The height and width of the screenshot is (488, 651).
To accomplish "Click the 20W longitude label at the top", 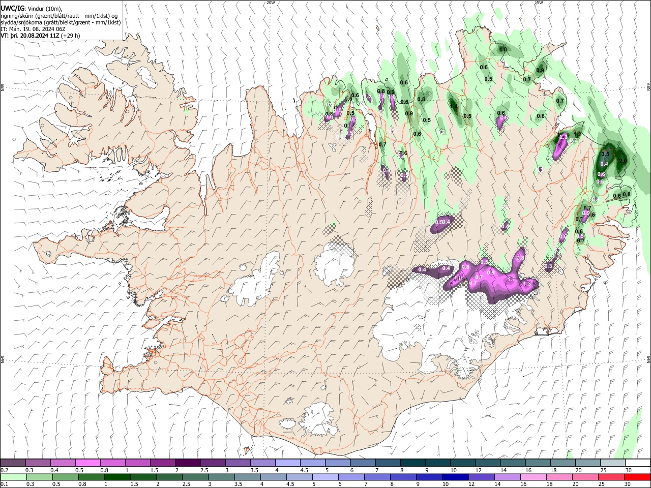I will point(271,3).
